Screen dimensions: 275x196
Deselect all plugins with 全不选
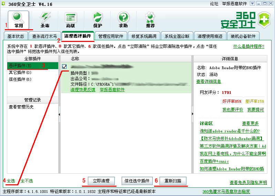[27, 181]
